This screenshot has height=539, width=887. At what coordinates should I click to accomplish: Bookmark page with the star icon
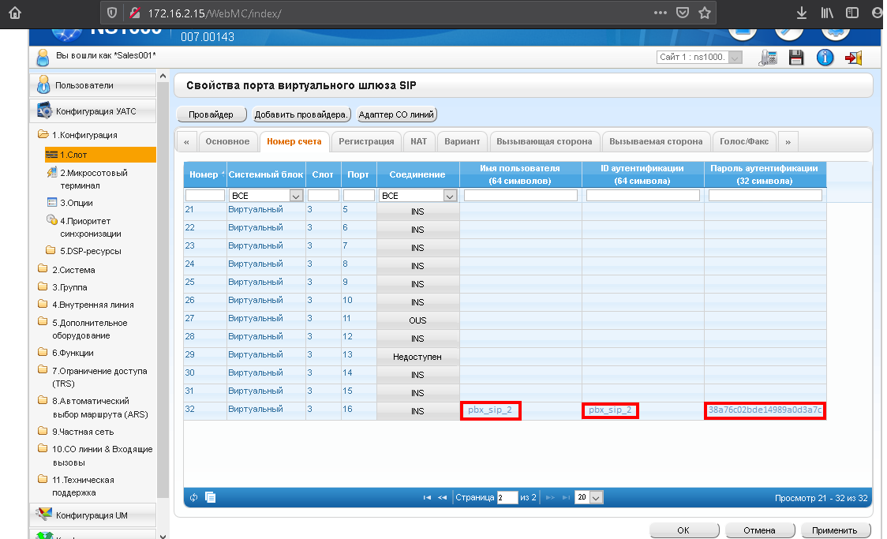pyautogui.click(x=704, y=13)
